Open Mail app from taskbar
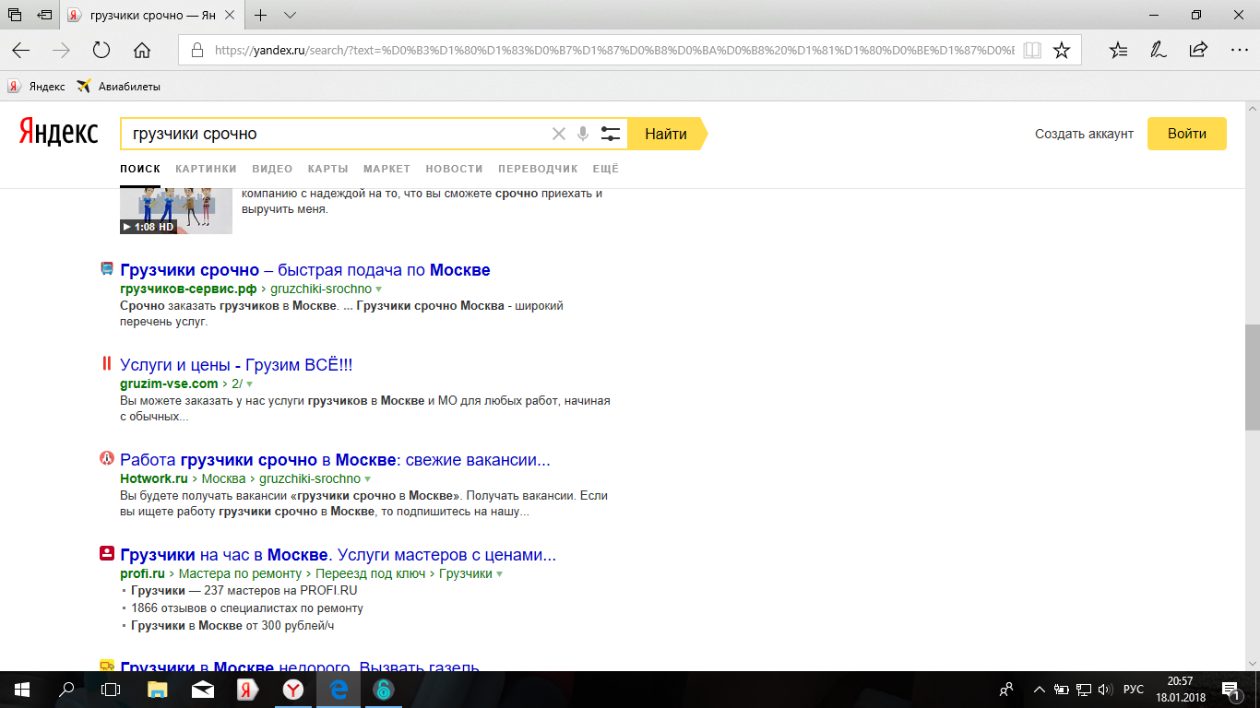This screenshot has width=1260, height=708. point(202,690)
